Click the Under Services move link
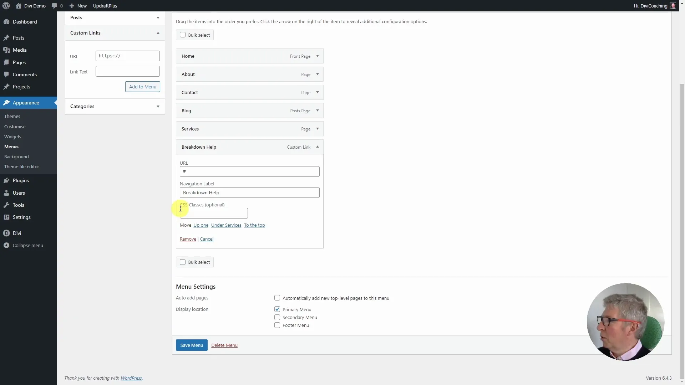Image resolution: width=685 pixels, height=385 pixels. point(226,225)
